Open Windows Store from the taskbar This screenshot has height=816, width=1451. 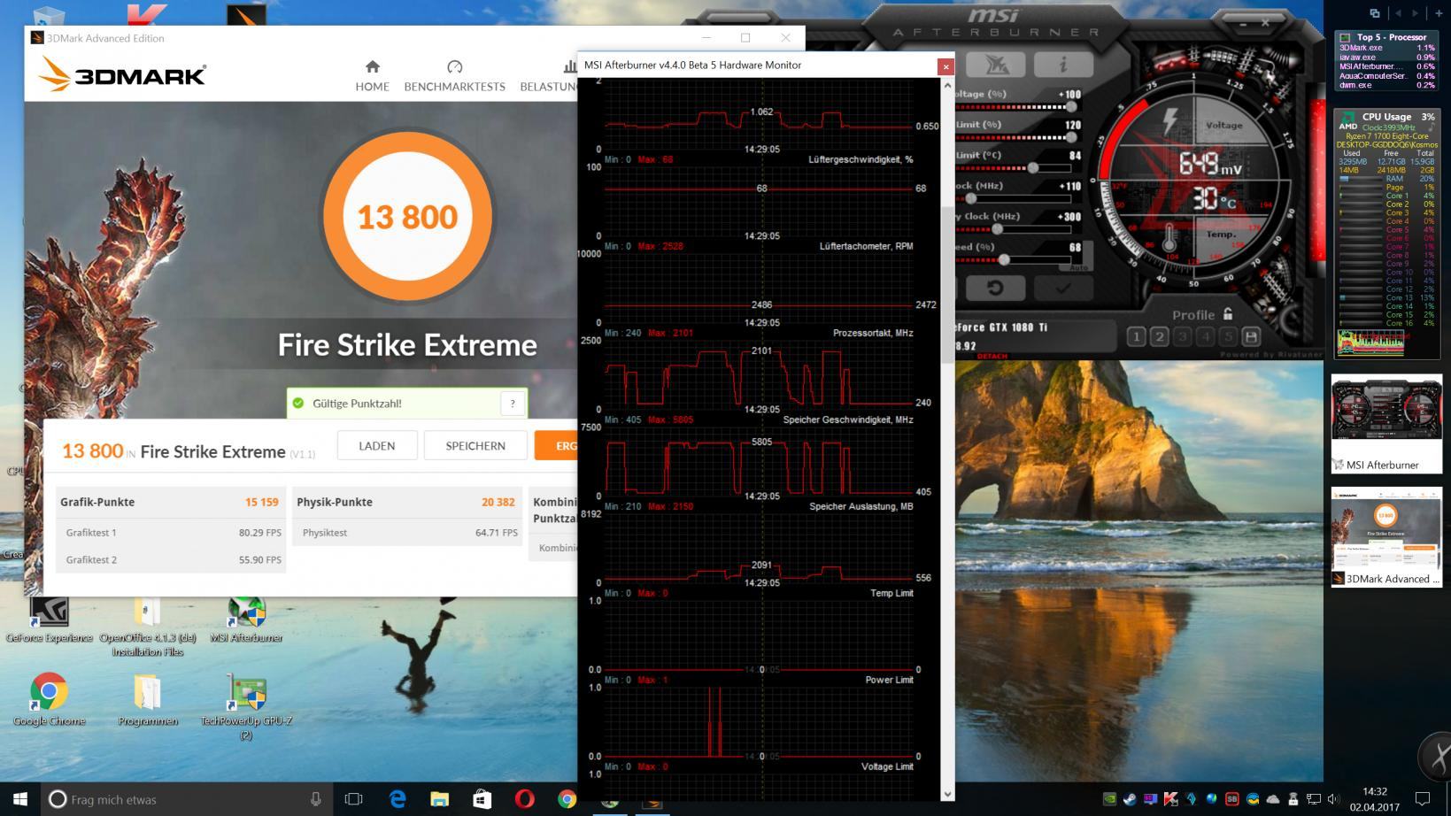tap(482, 799)
